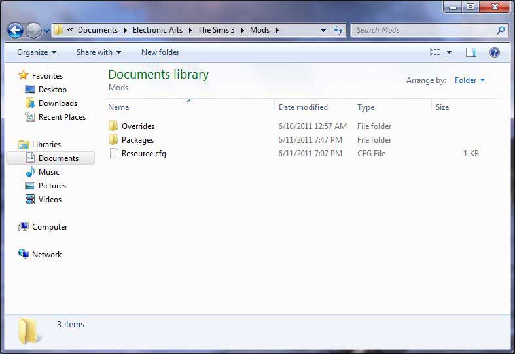Open the Arrange by Folder dropdown
The image size is (515, 354).
tap(470, 80)
